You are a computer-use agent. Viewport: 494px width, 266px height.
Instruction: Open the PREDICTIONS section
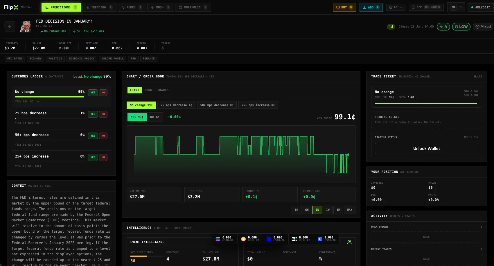tap(61, 7)
